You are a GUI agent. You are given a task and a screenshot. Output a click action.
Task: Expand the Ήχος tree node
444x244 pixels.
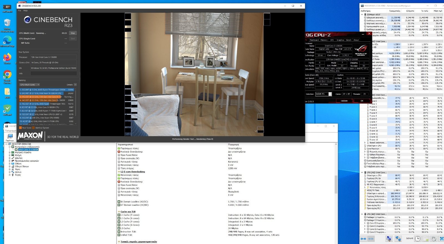point(10,169)
